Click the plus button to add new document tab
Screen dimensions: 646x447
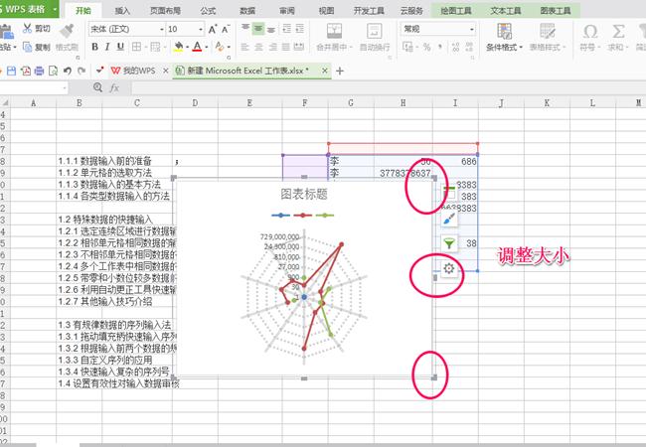(x=340, y=71)
